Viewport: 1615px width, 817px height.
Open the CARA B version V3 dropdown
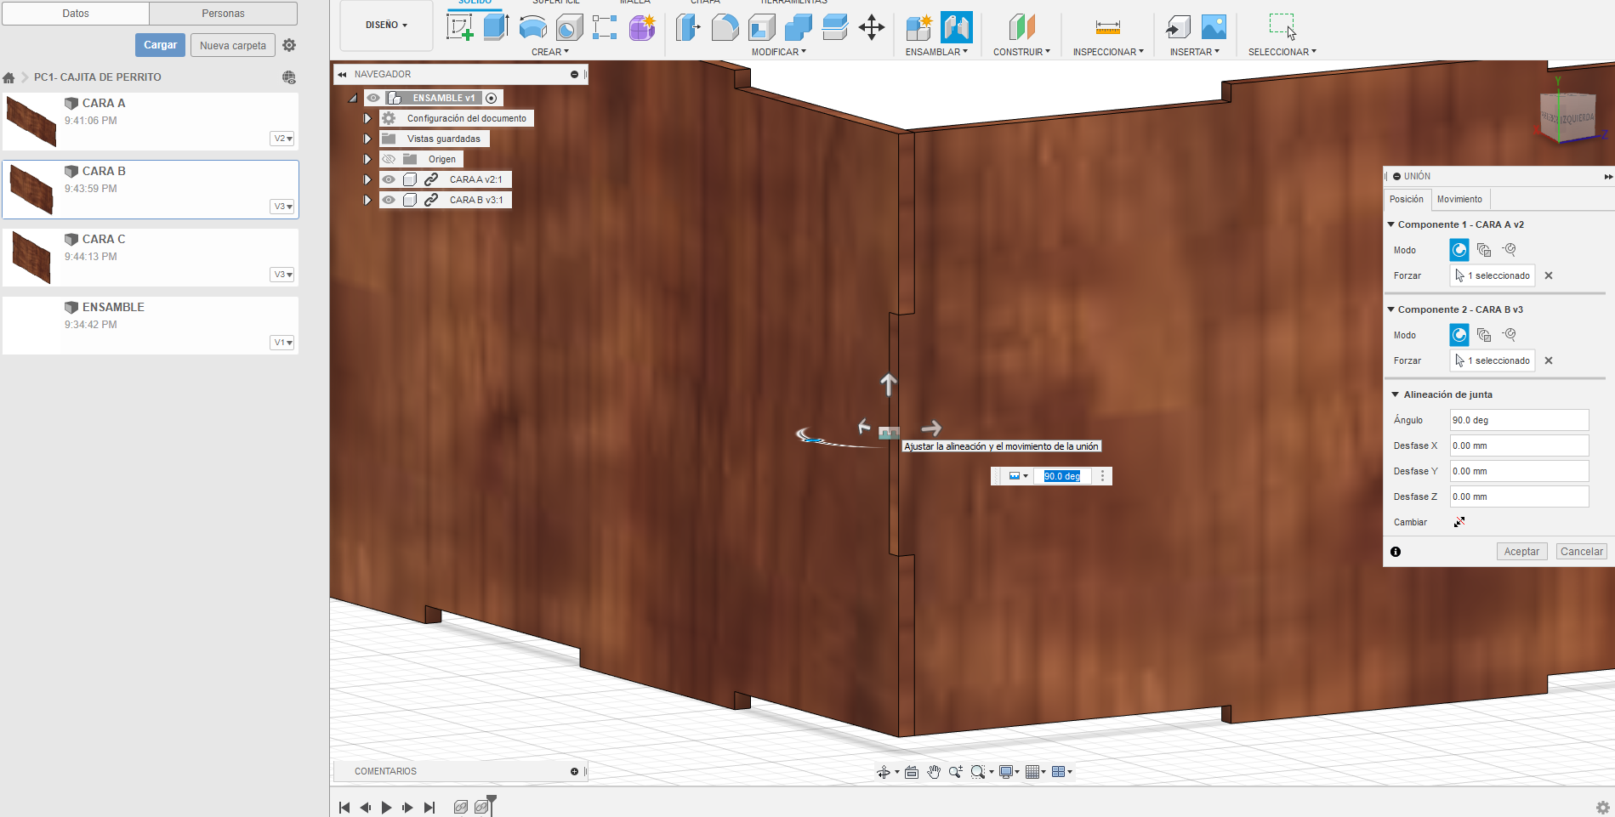(x=283, y=207)
